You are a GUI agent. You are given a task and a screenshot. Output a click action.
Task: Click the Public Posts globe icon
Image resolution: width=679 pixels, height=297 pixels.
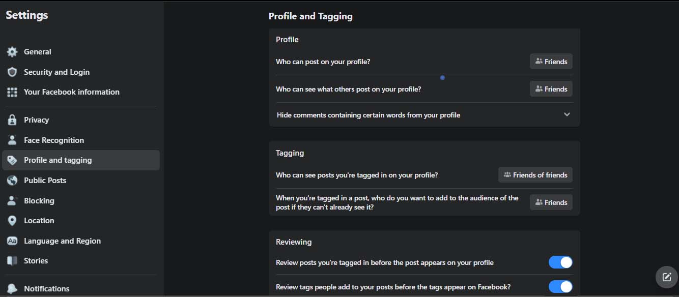coord(12,181)
